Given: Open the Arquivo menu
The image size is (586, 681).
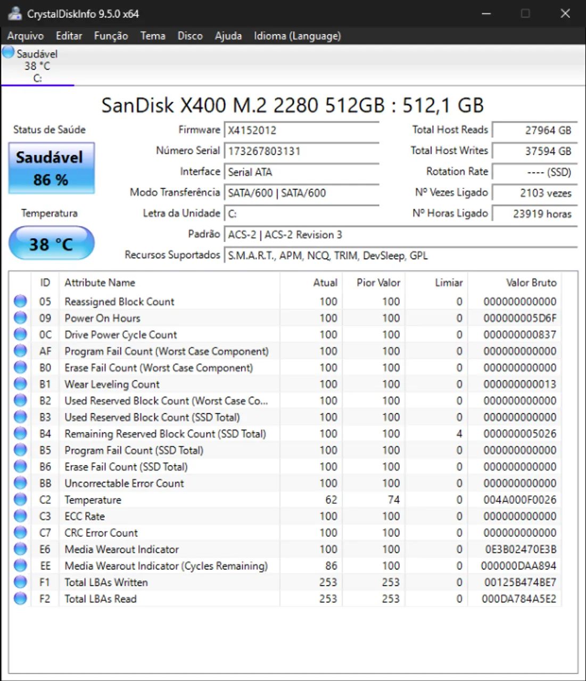Looking at the screenshot, I should coord(26,36).
